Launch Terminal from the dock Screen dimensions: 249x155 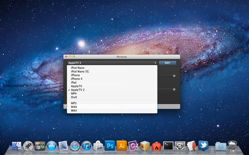tap(168, 146)
